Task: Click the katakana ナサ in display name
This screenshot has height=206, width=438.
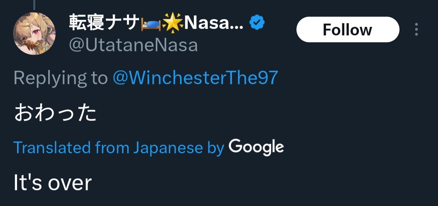Action: point(124,24)
